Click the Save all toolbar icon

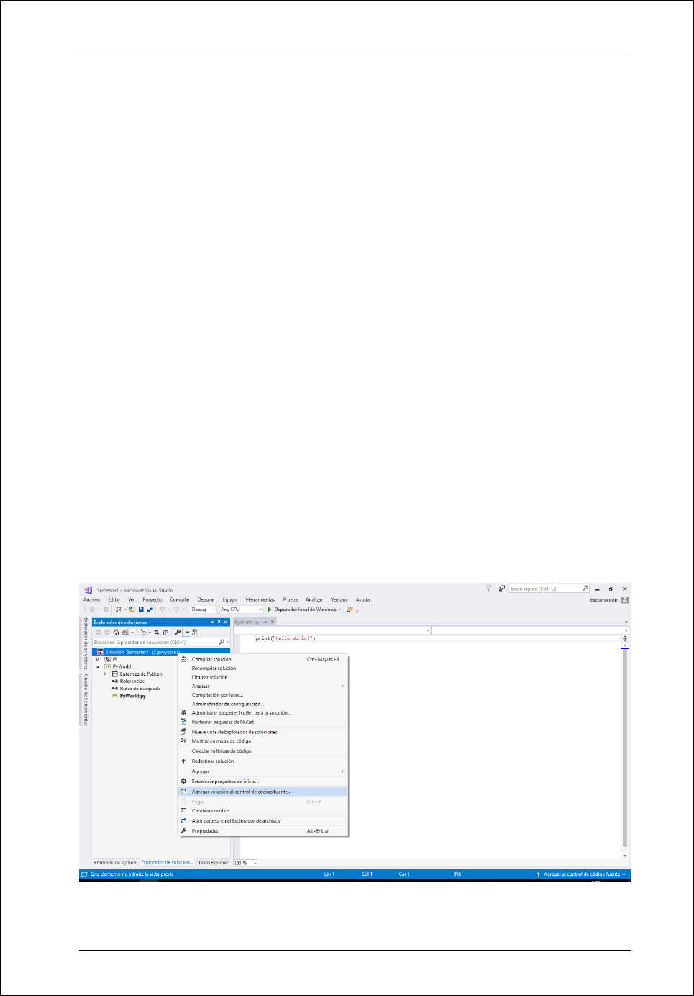coord(150,610)
